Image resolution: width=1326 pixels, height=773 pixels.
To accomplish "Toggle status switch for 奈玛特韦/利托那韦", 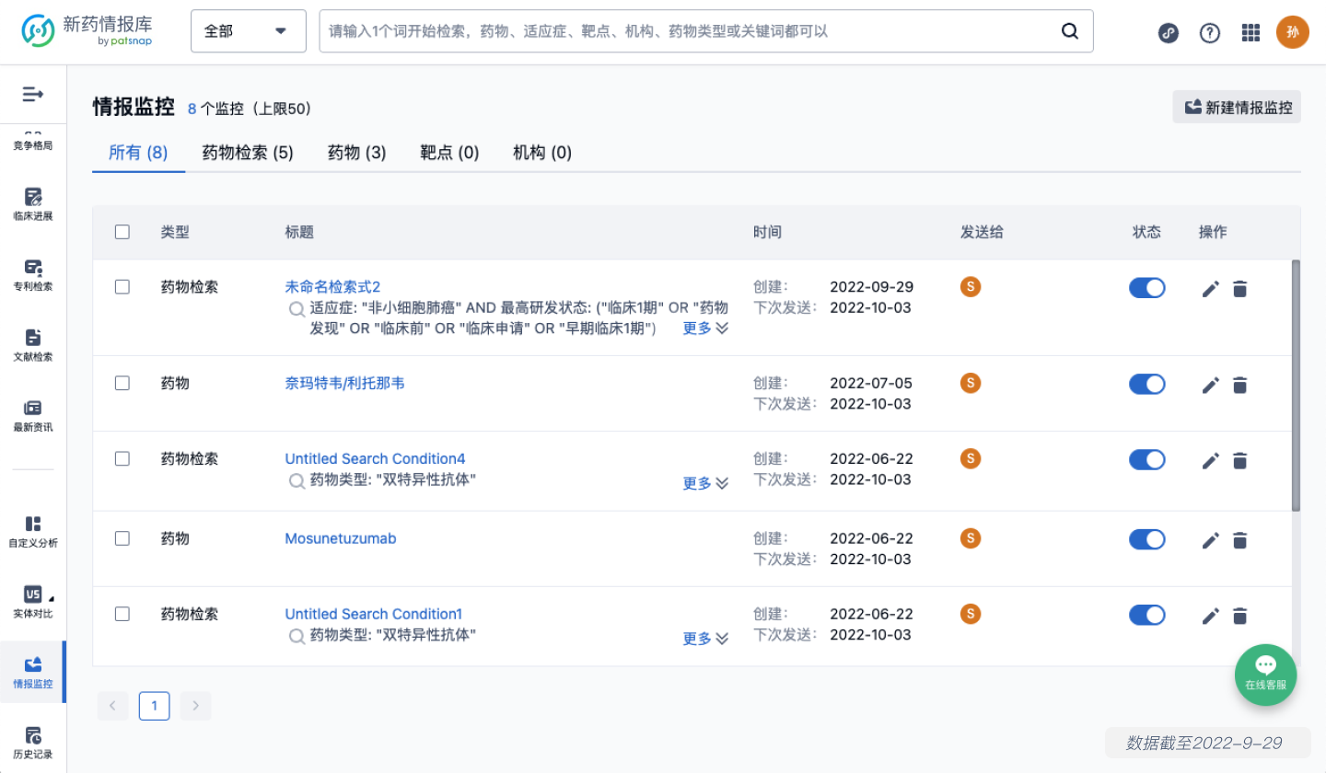I will pos(1147,384).
